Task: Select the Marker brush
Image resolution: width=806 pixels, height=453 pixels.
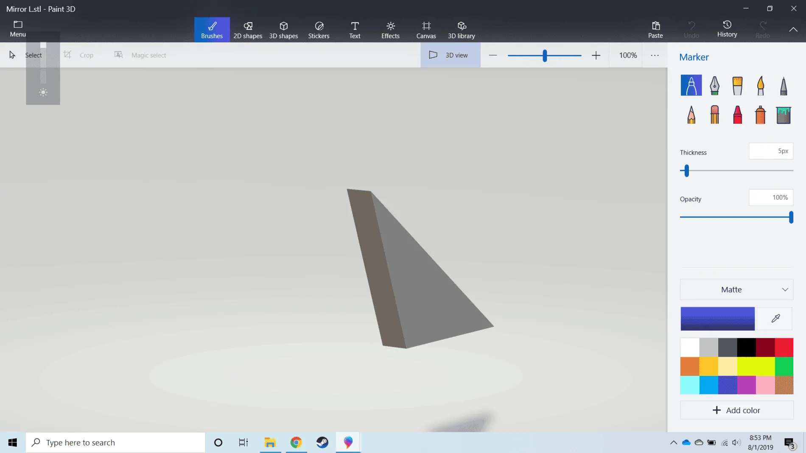Action: click(x=691, y=85)
